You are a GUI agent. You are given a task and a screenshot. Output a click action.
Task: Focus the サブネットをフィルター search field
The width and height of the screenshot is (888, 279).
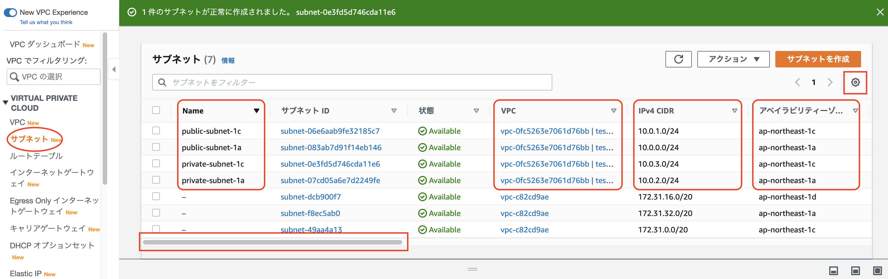[x=352, y=82]
